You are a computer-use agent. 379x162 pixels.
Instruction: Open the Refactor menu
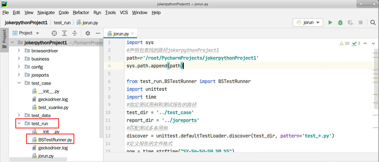[81, 13]
